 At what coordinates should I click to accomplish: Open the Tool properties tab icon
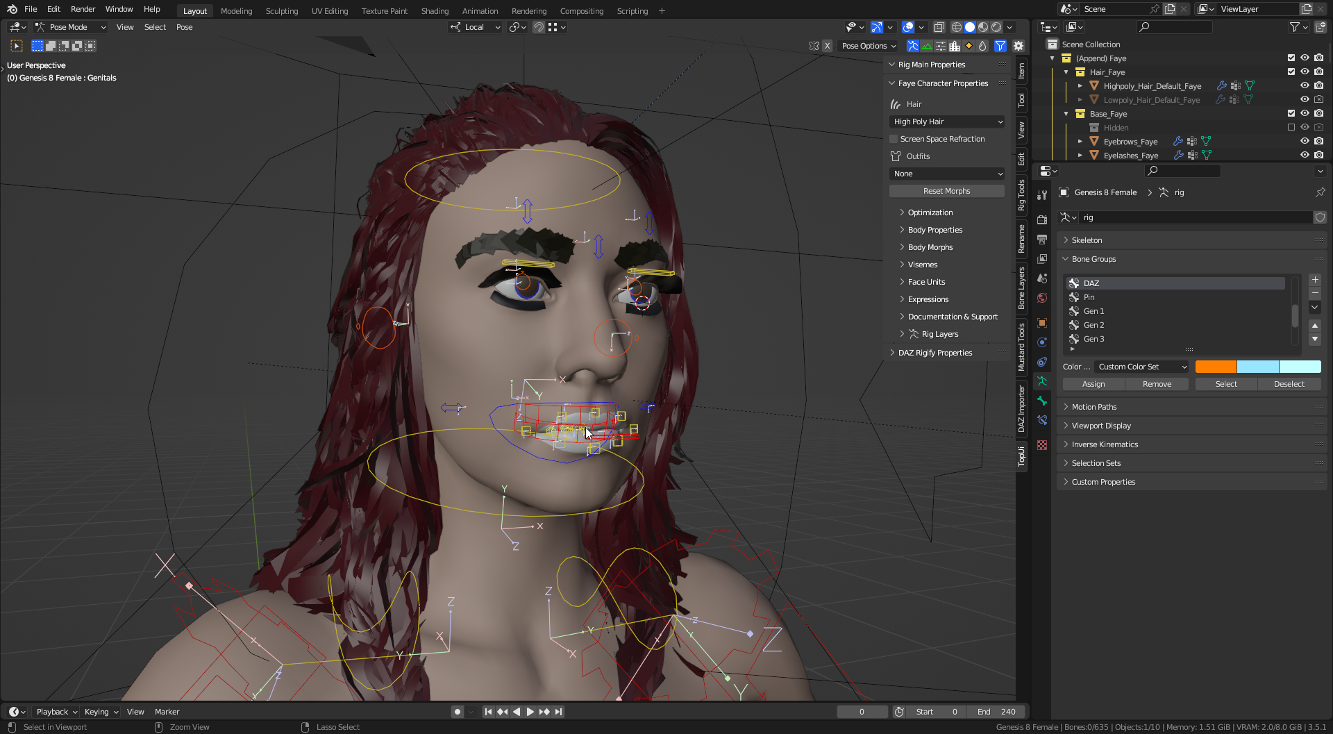pos(1042,195)
